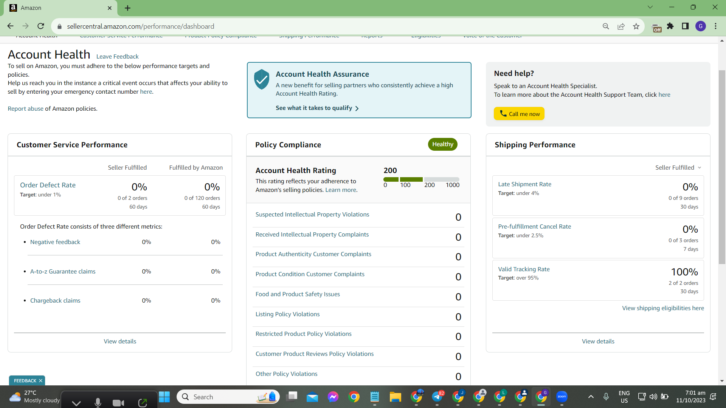
Task: Click the Leave Feedback link
Action: [117, 57]
